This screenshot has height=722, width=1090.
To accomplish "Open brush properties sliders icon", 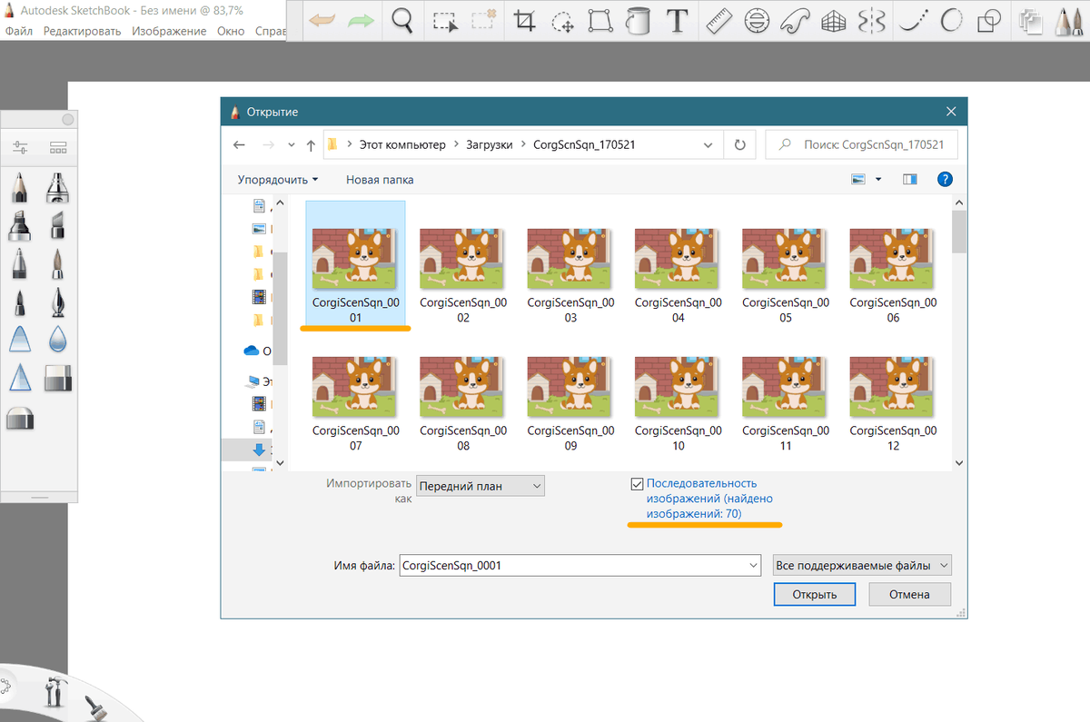I will pyautogui.click(x=21, y=147).
